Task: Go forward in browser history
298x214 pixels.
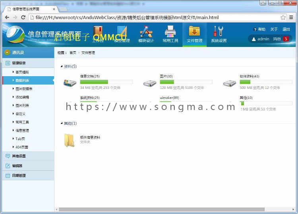Action: pyautogui.click(x=15, y=17)
